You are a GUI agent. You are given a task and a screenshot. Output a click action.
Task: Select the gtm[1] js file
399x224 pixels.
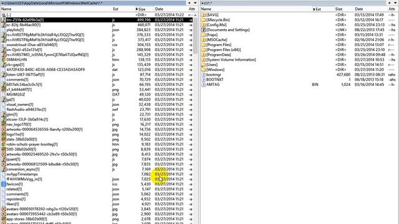(x=97, y=114)
